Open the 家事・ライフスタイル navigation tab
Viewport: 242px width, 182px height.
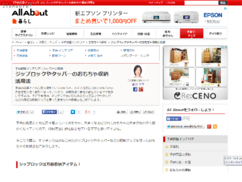point(24,33)
